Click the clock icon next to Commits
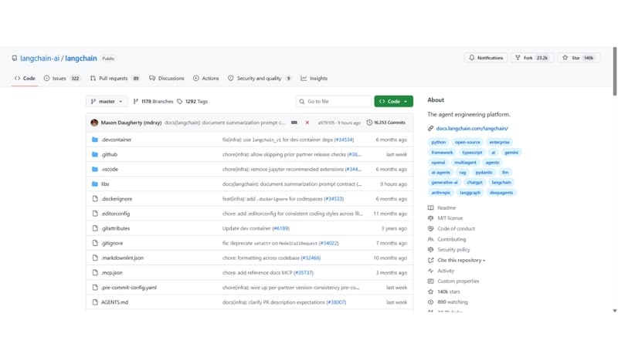The width and height of the screenshot is (618, 347). [x=369, y=123]
